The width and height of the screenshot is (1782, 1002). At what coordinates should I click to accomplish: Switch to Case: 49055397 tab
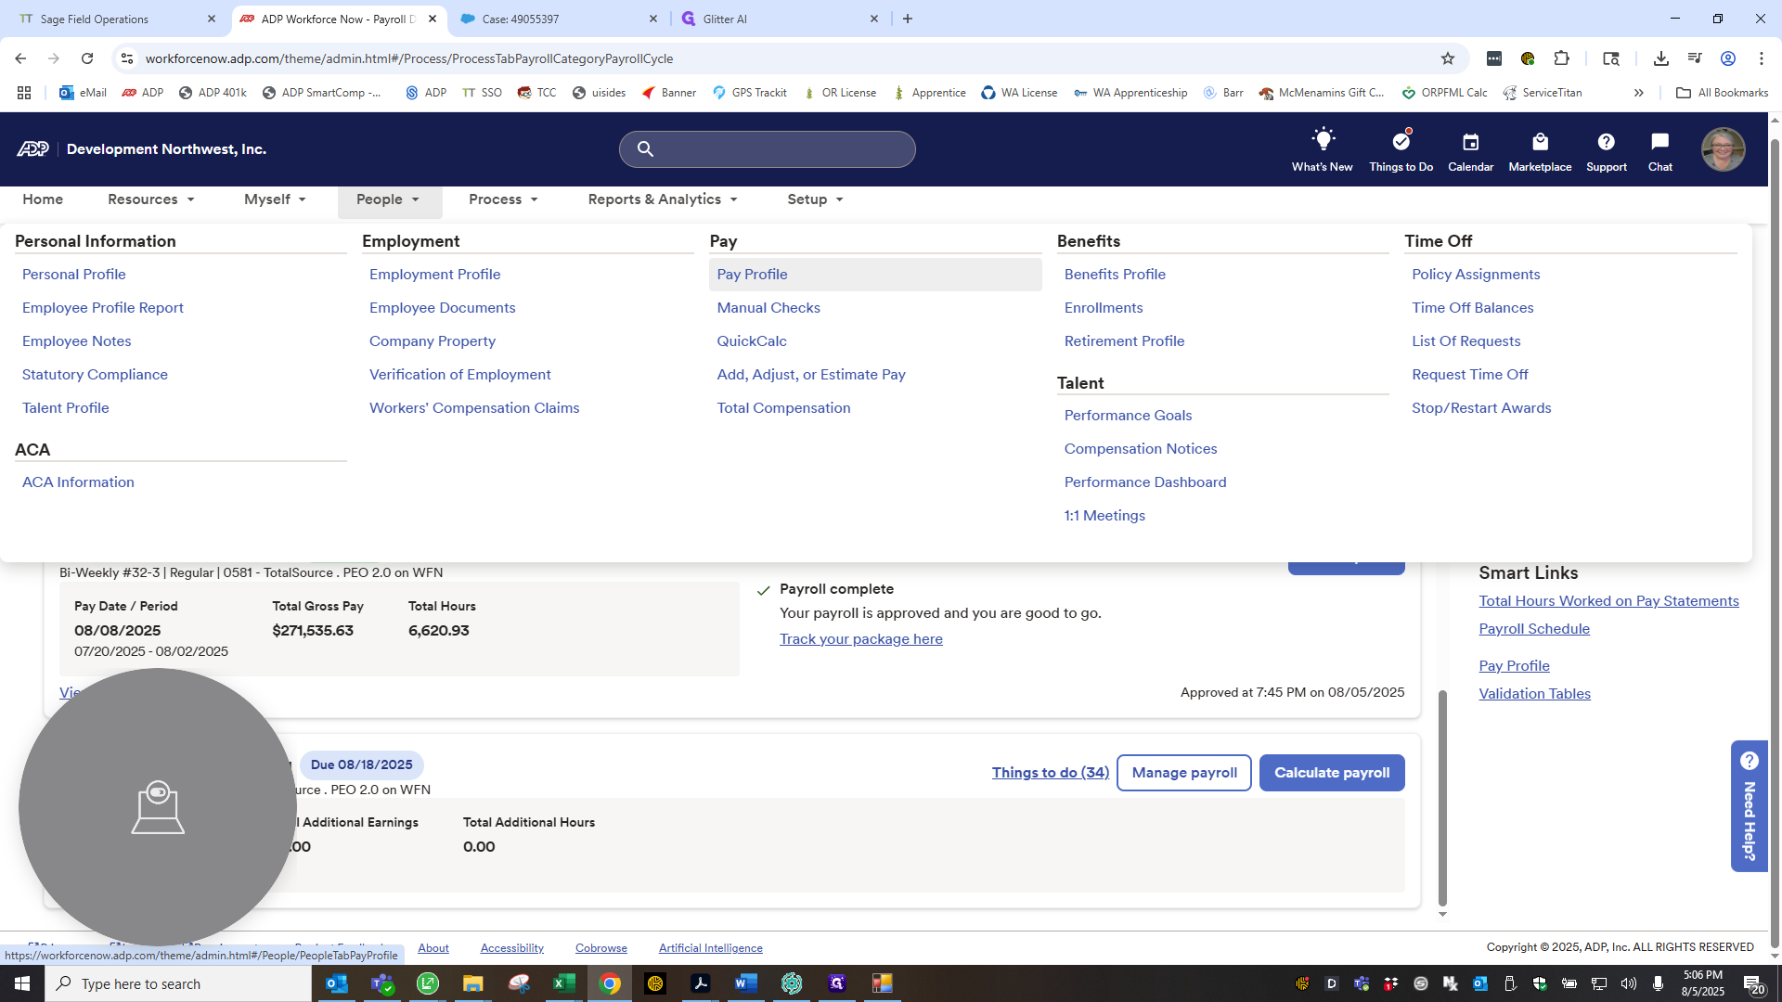(x=557, y=19)
